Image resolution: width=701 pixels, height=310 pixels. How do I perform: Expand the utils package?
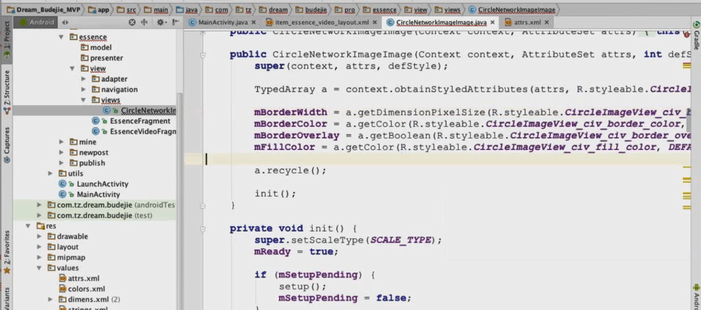50,173
